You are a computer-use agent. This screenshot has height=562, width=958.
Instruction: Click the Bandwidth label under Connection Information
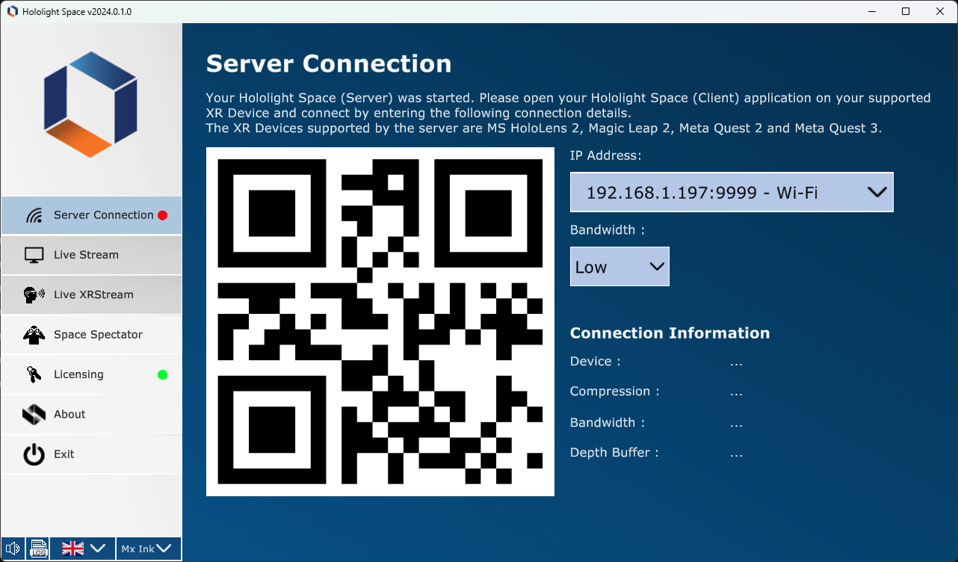click(607, 422)
